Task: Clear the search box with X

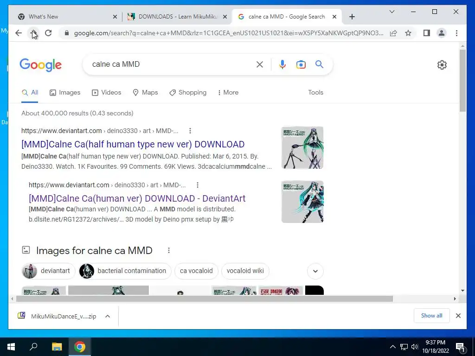Action: point(260,64)
